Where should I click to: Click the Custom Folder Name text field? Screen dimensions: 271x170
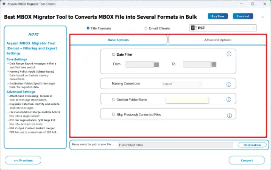tap(187, 100)
